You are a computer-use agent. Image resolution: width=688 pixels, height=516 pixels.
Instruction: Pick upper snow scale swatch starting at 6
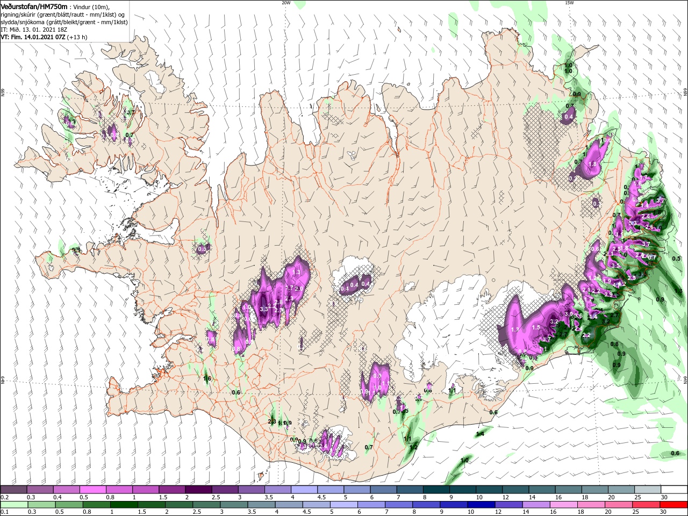point(383,490)
